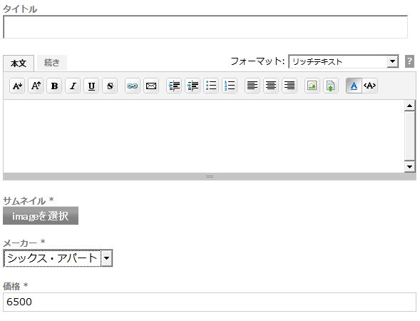The width and height of the screenshot is (420, 321).
Task: Insert an email link with envelope icon
Action: point(151,86)
